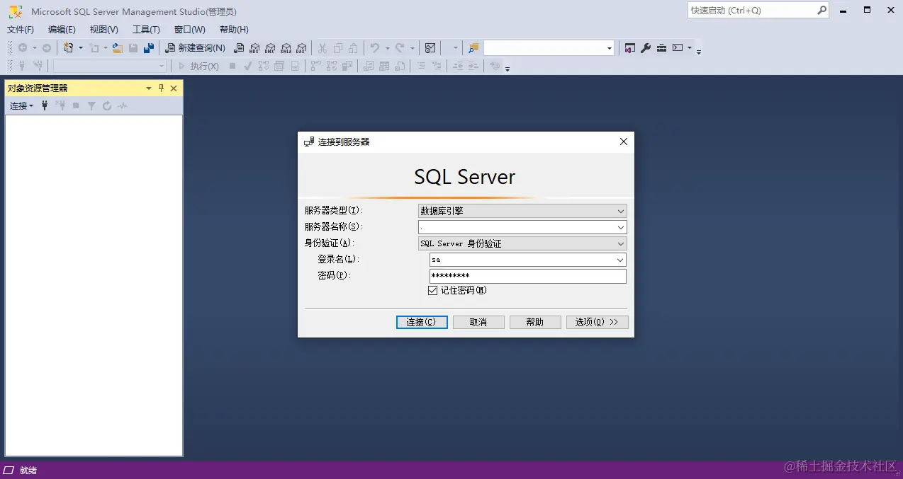Open the 服务器类型 dropdown showing 数据库引擎

pyautogui.click(x=522, y=211)
